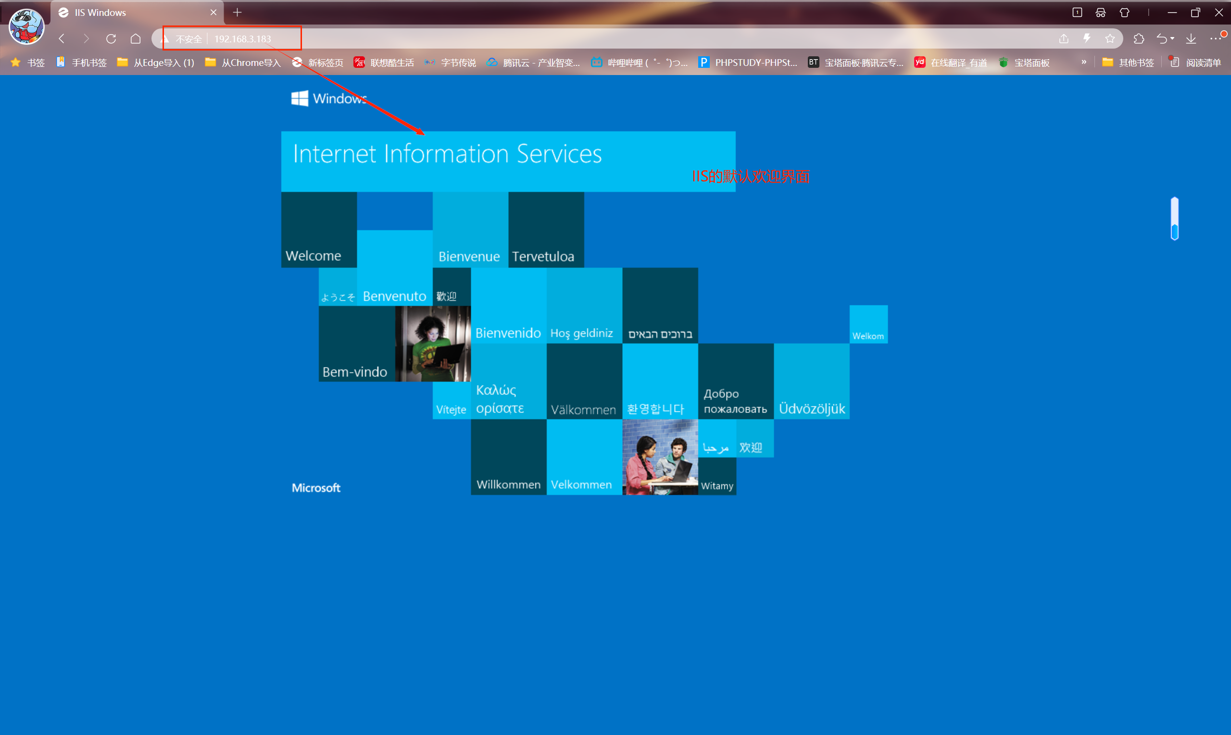The image size is (1231, 735).
Task: Open the 在线翻译_有道 bookmark
Action: tap(950, 63)
